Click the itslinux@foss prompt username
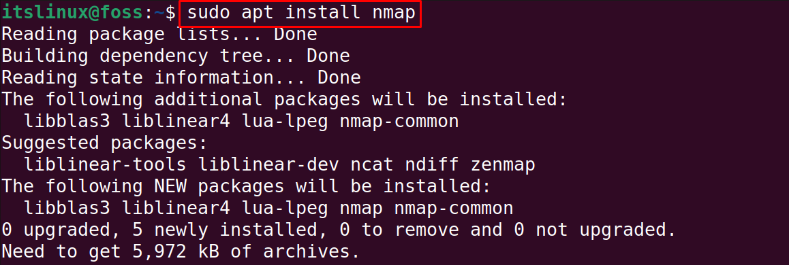Screen dimensions: 789x265 click(72, 14)
